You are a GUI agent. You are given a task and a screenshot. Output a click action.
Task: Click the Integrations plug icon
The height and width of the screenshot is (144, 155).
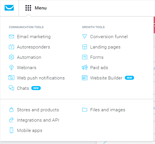coord(11,120)
